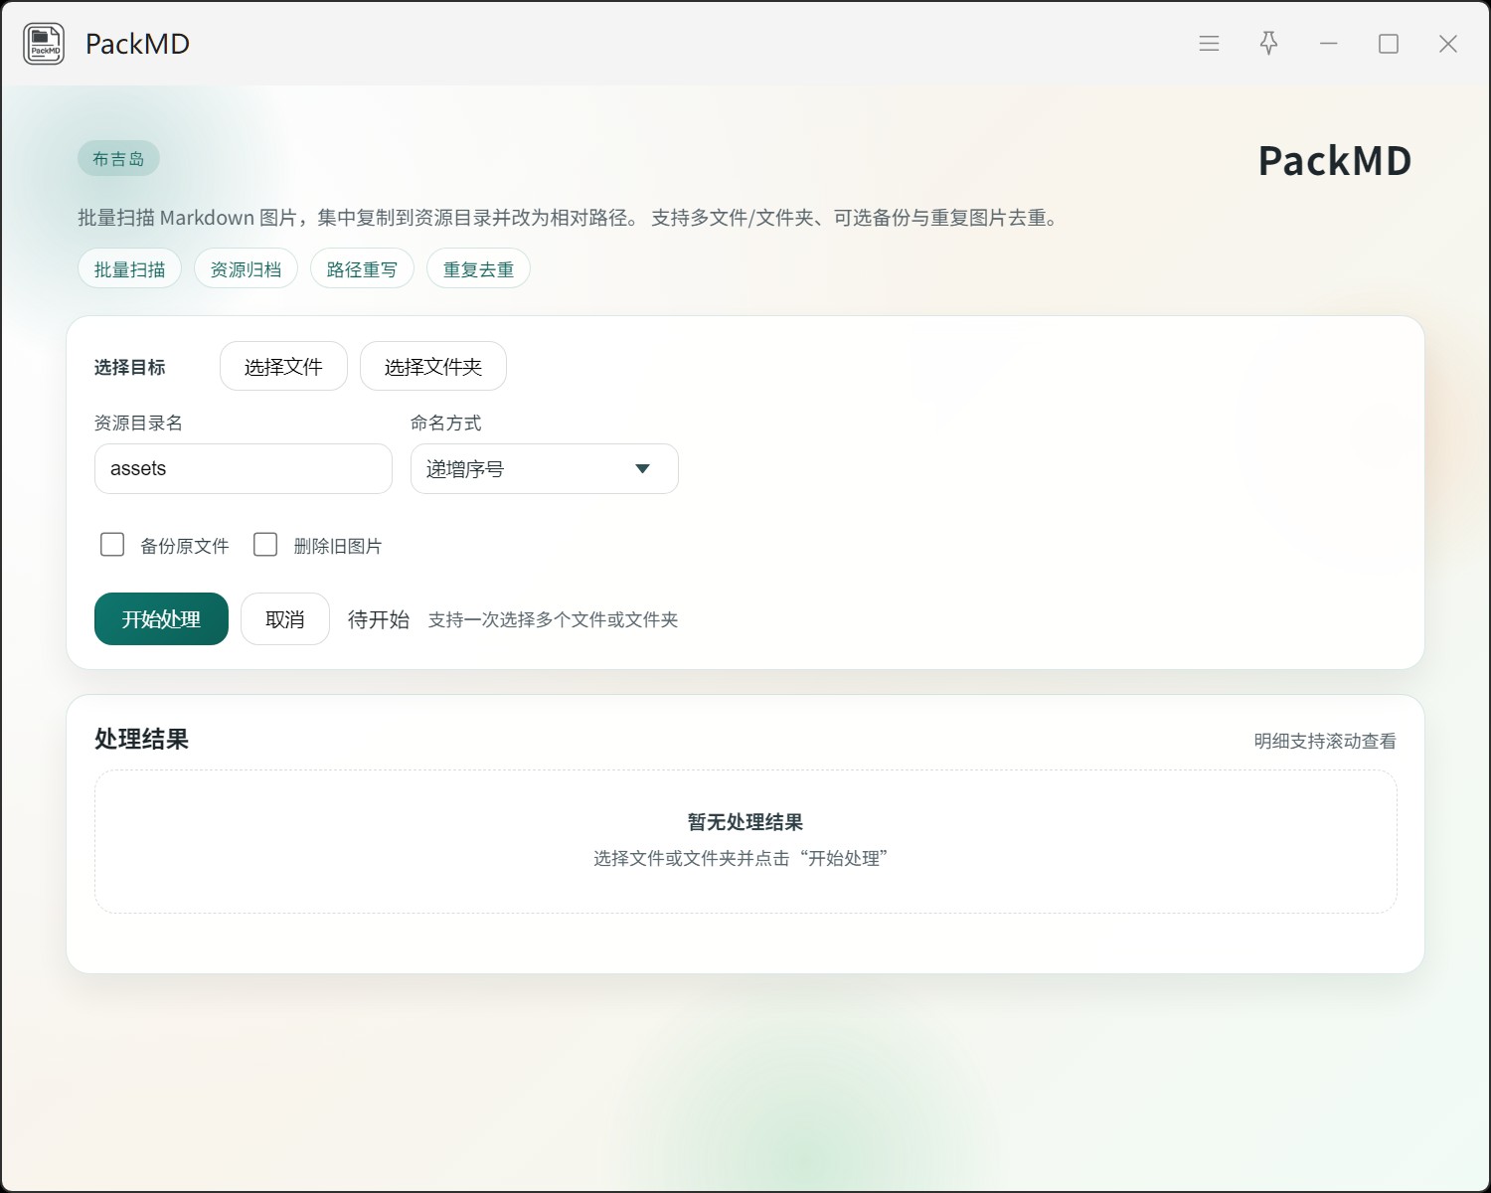
Task: Maximize the PackMD window
Action: click(1389, 44)
